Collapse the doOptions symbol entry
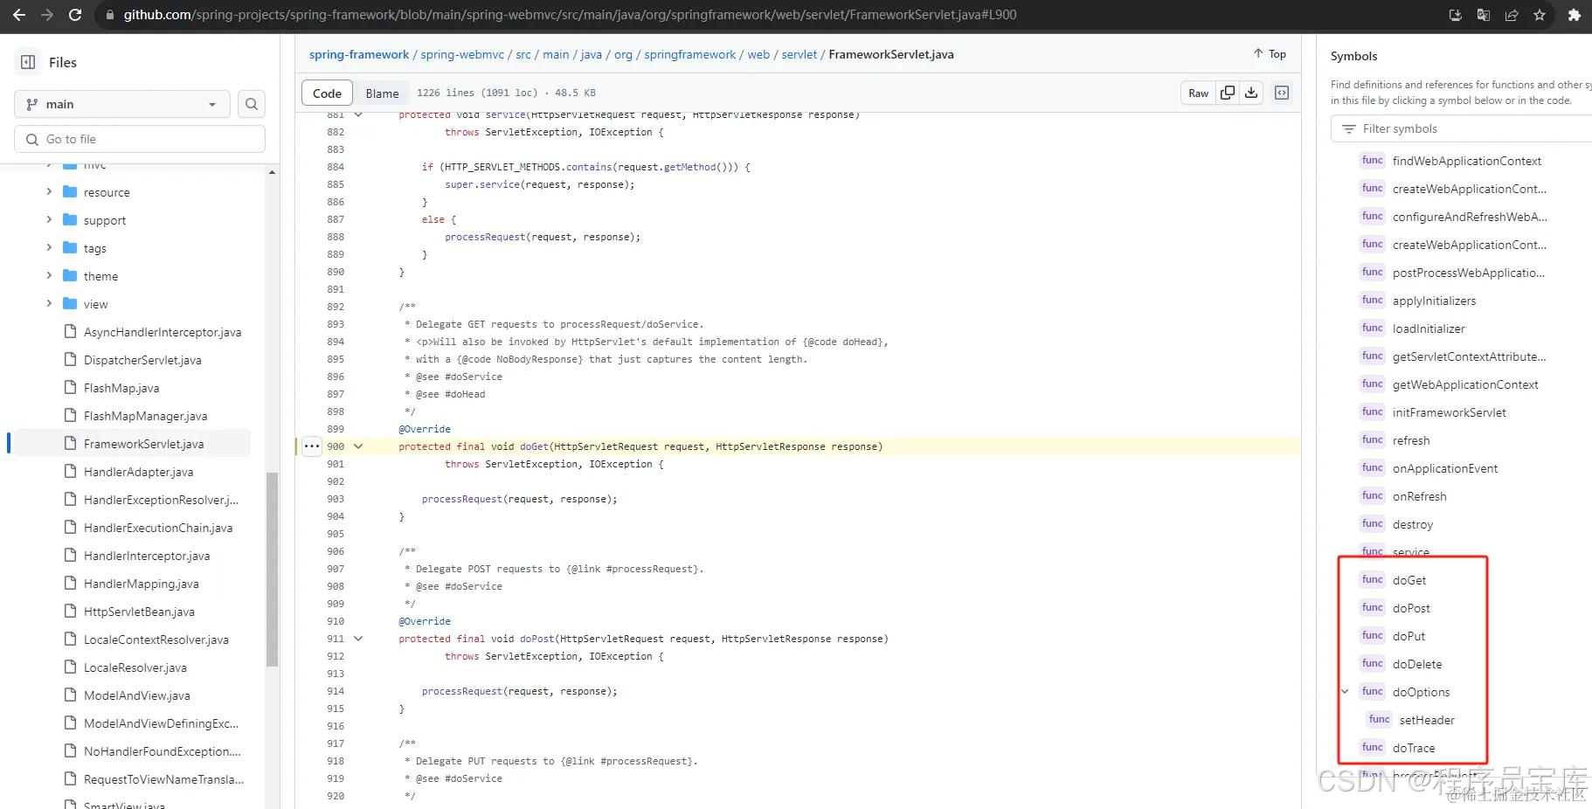Viewport: 1592px width, 809px height. tap(1345, 691)
